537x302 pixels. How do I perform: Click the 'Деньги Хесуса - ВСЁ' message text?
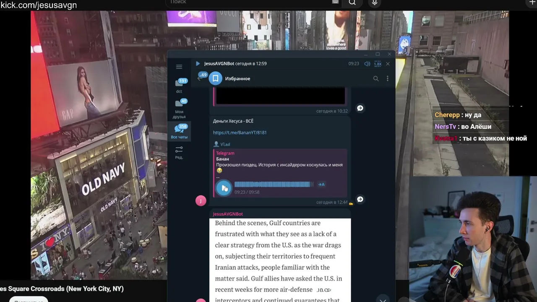[x=233, y=121]
